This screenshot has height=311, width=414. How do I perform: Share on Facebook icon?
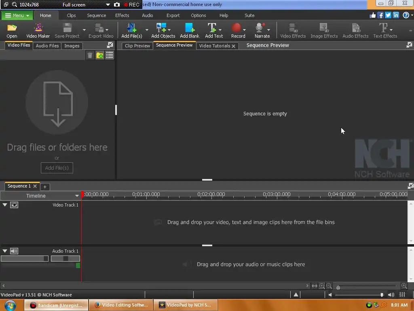380,15
